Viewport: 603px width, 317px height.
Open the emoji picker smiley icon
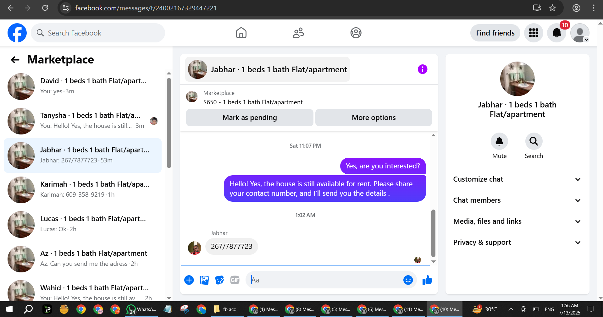tap(408, 280)
